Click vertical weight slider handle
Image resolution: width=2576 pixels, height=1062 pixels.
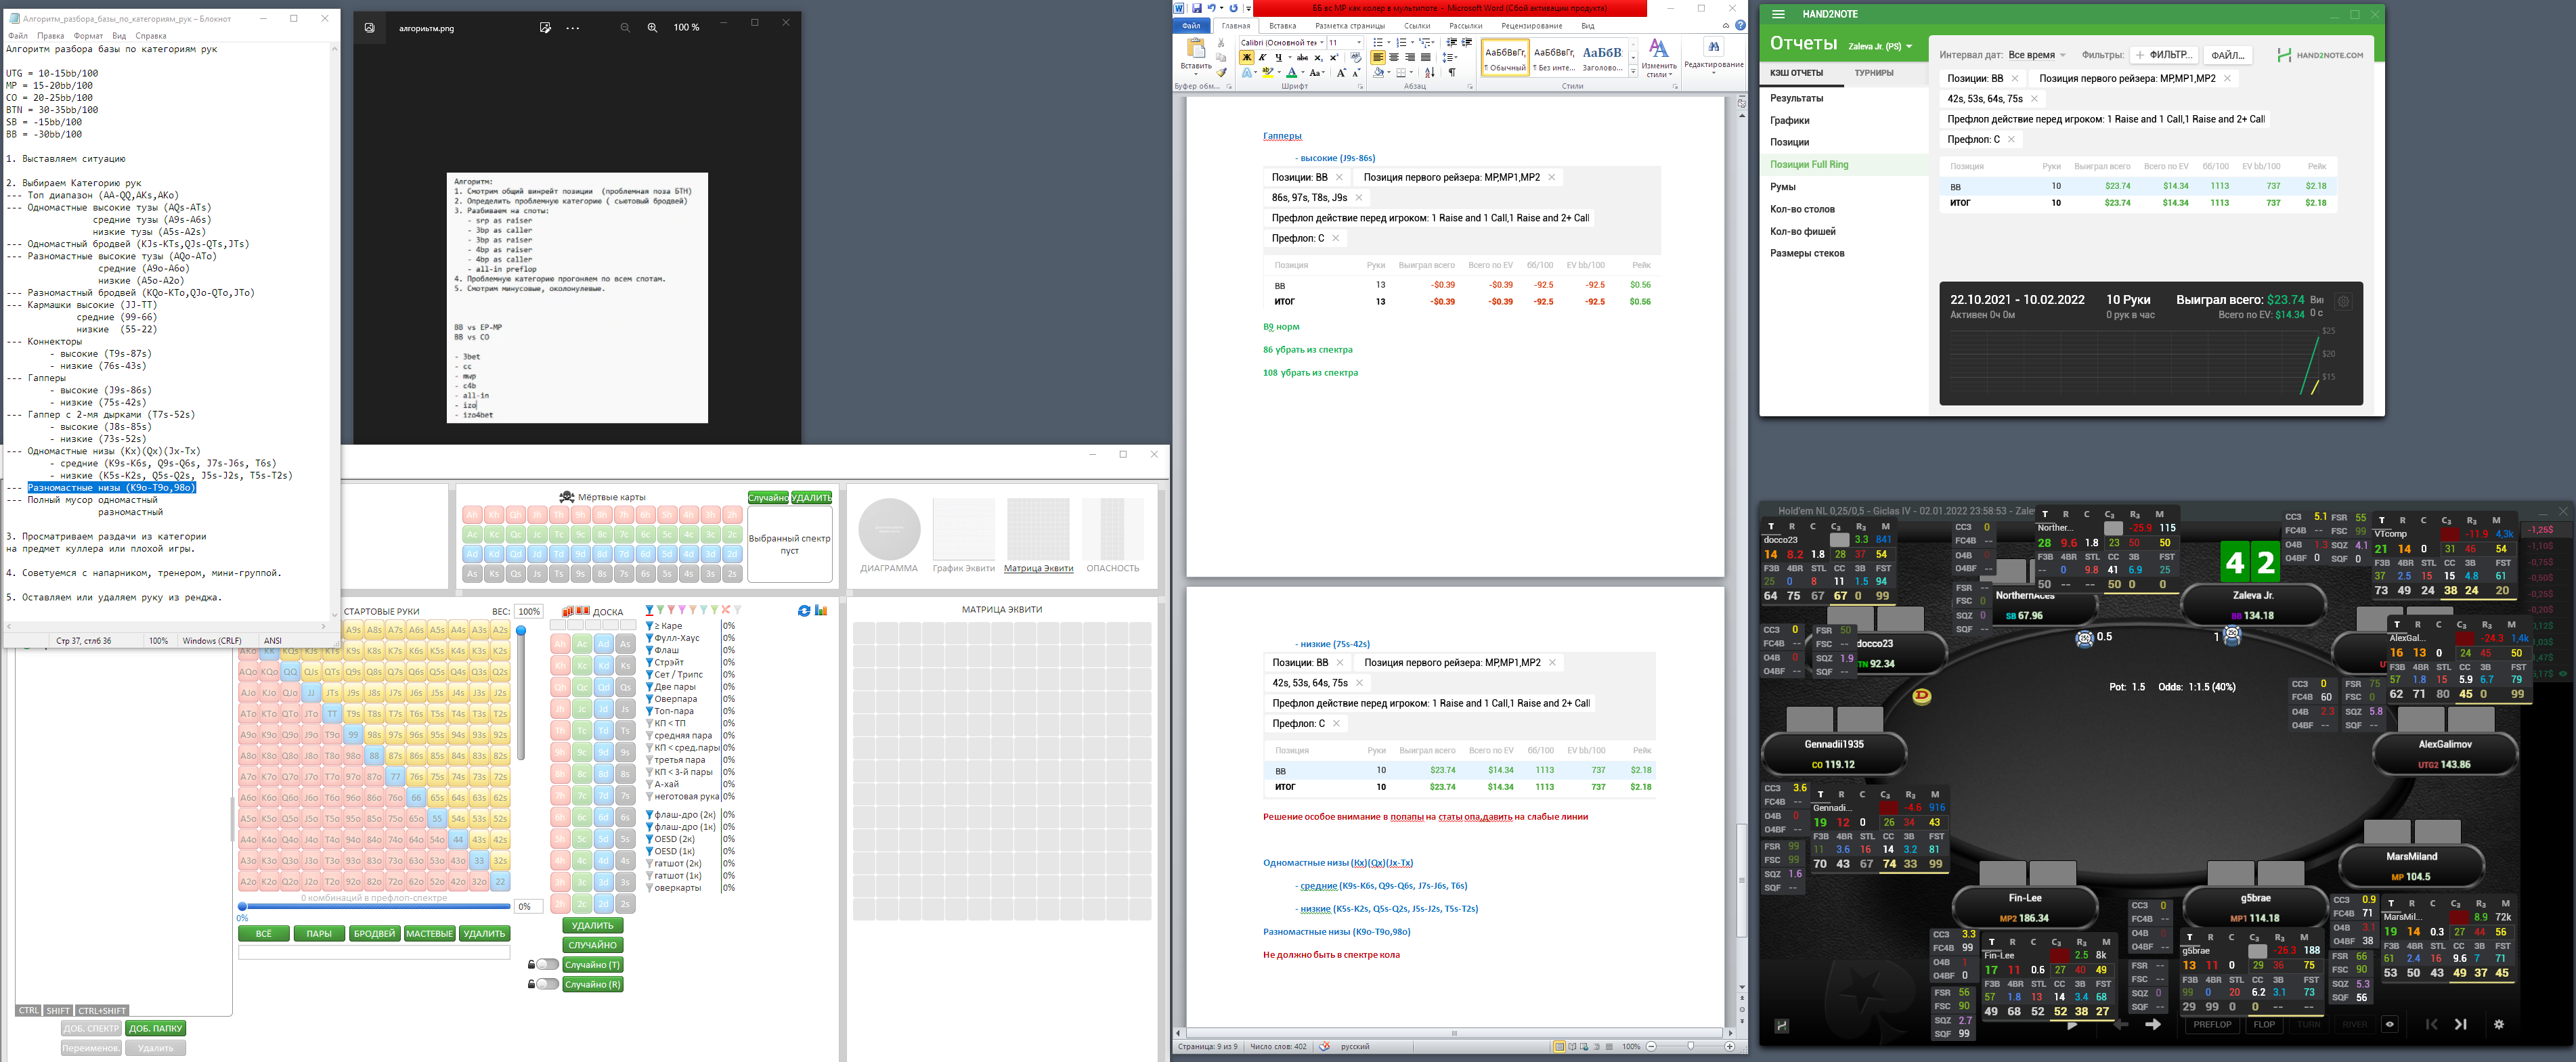pos(520,630)
